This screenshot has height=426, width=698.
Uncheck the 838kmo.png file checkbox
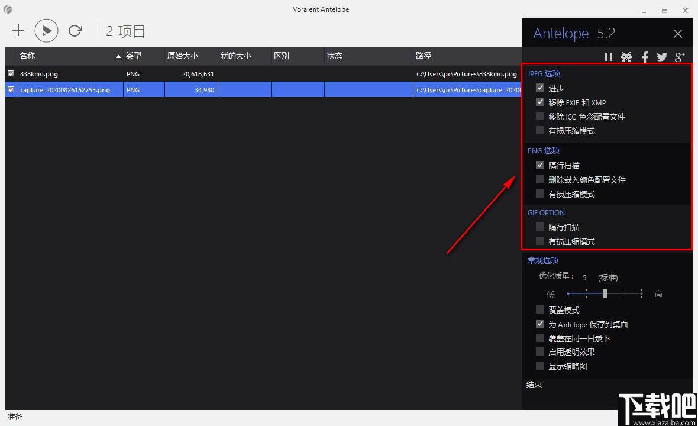coord(11,73)
